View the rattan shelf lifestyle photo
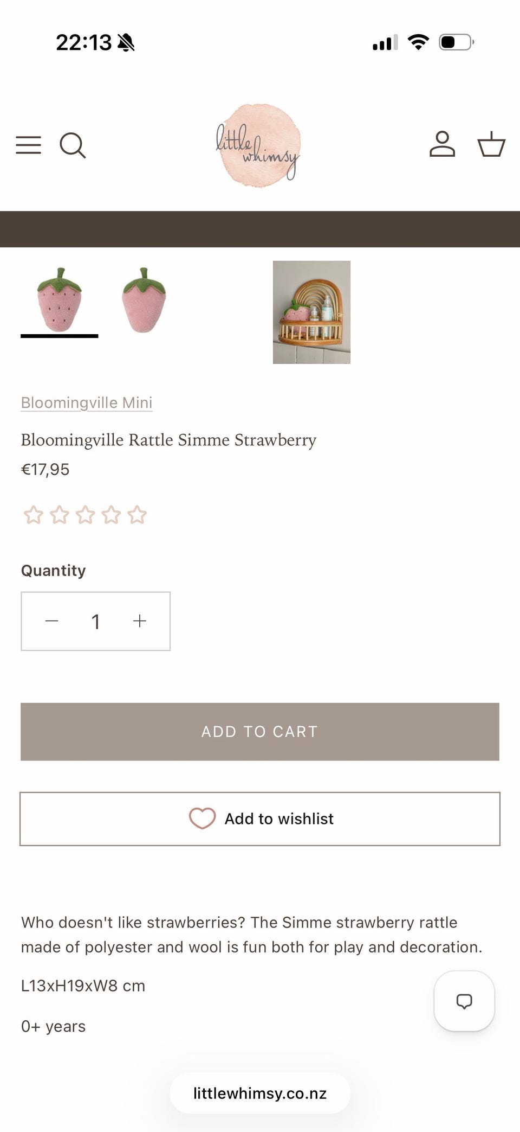The width and height of the screenshot is (520, 1132). click(311, 312)
